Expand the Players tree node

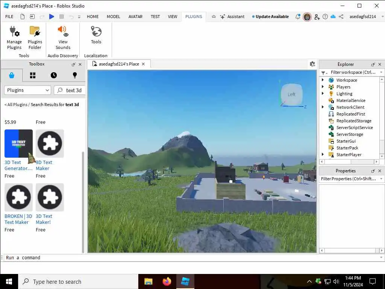coord(323,87)
